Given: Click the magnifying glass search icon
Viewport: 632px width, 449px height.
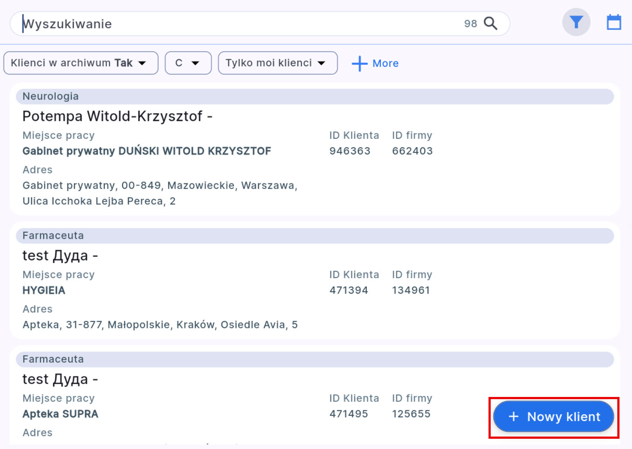Looking at the screenshot, I should [490, 23].
